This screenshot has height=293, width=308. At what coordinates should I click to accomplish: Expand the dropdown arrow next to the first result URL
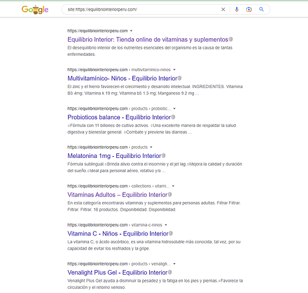coord(131,31)
